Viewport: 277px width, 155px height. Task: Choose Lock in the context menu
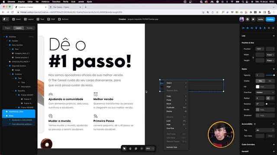click(176, 121)
